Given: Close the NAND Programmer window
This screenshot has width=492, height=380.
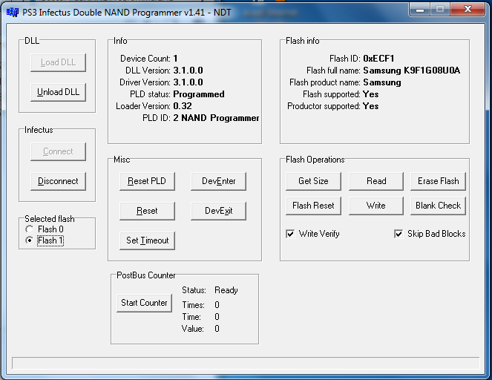Looking at the screenshot, I should [x=468, y=10].
